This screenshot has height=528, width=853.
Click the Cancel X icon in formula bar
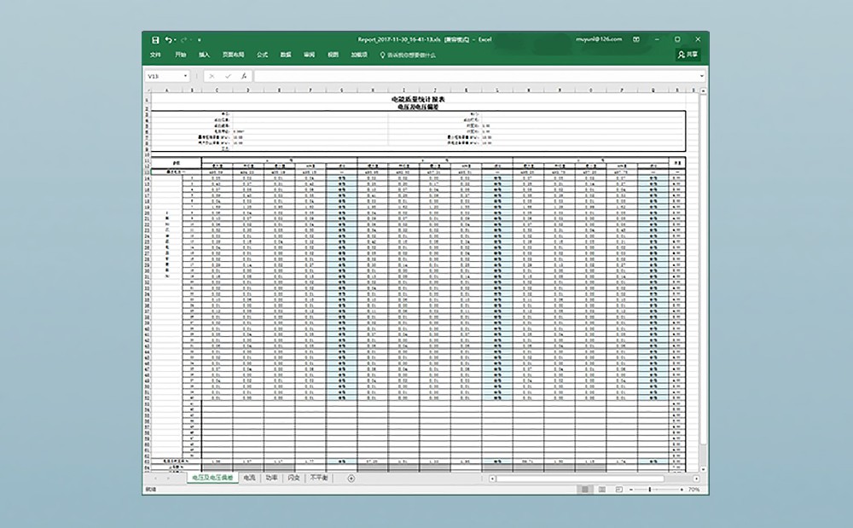click(212, 76)
